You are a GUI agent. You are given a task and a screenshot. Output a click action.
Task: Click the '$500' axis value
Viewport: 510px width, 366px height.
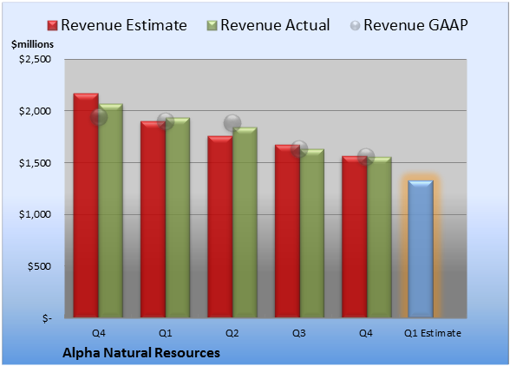click(39, 266)
